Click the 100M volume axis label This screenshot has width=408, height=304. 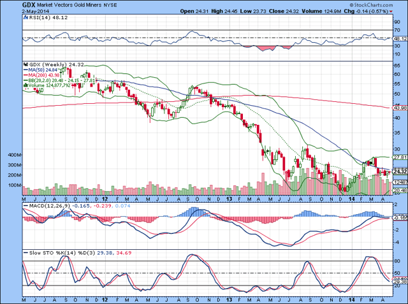coord(15,185)
